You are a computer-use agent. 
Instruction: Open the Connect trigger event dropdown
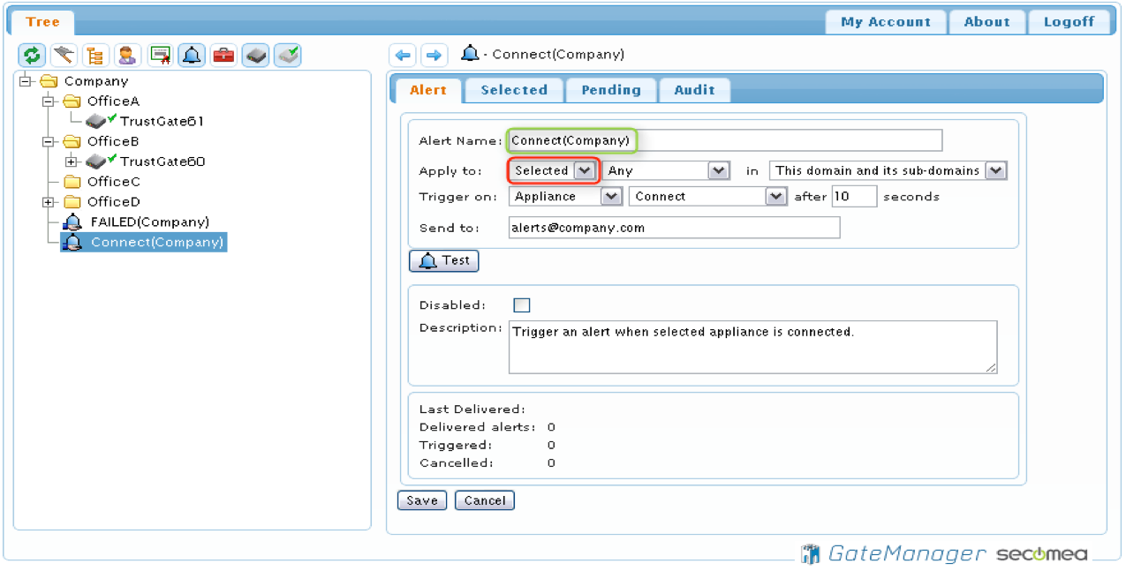[x=707, y=197]
